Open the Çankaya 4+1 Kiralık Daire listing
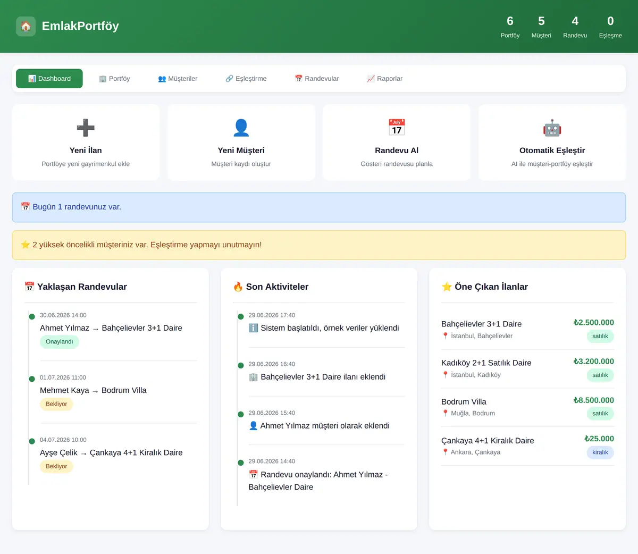 527,446
